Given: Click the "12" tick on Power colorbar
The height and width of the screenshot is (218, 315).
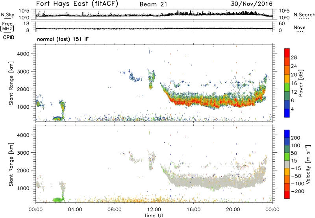Looking at the screenshot, I should coord(294,92).
